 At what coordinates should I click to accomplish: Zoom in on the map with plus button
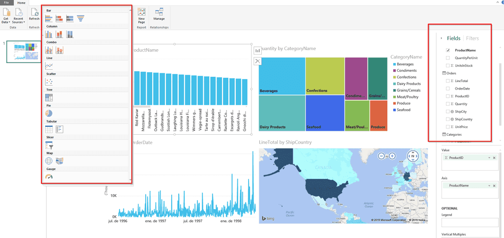(x=392, y=156)
